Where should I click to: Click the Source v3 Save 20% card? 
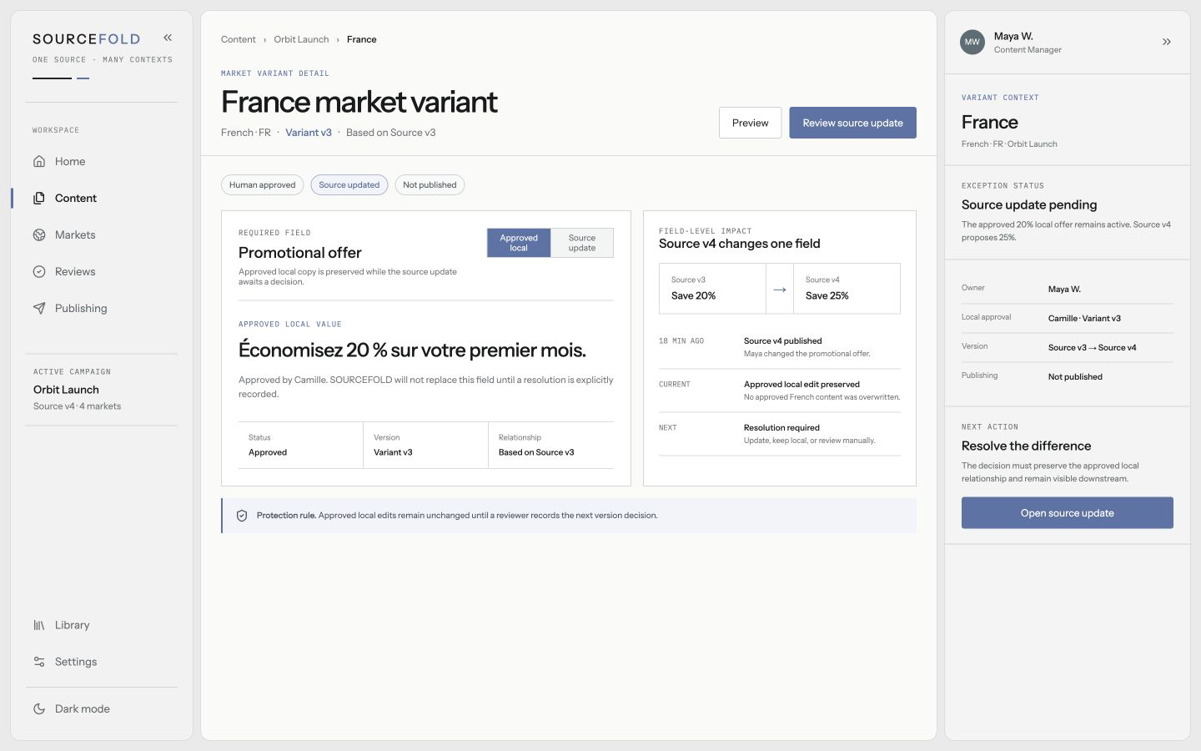click(712, 289)
